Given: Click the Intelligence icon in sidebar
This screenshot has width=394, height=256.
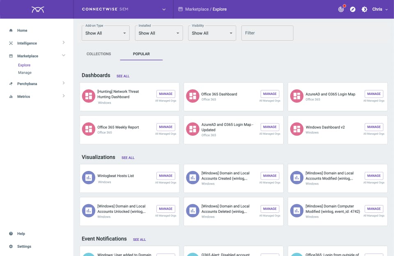Looking at the screenshot, I should (x=11, y=43).
